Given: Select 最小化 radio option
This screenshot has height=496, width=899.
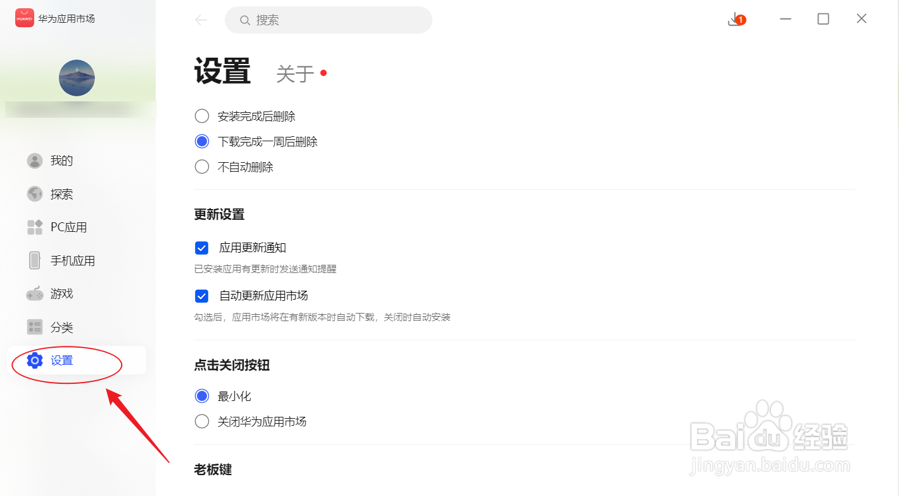Looking at the screenshot, I should point(201,397).
